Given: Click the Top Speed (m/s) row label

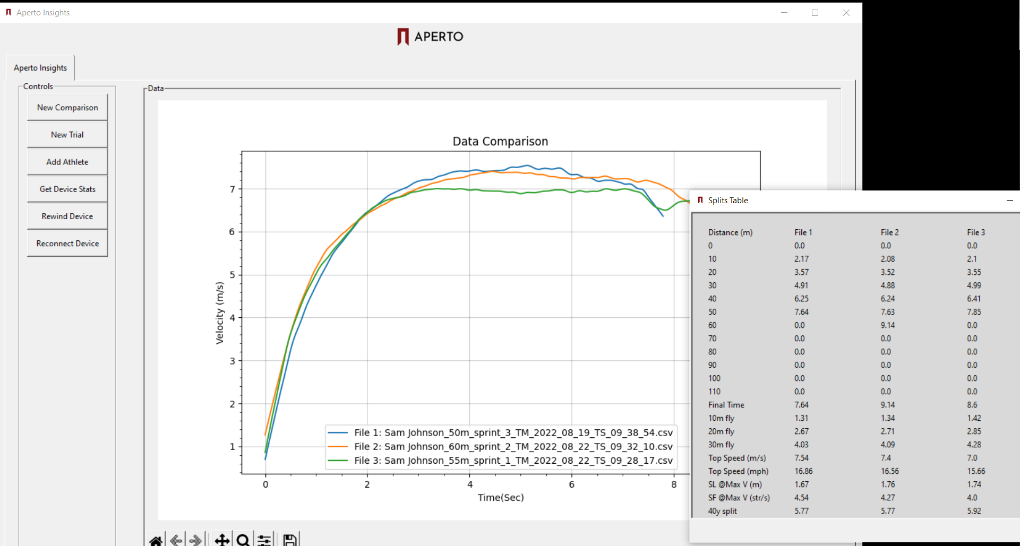Looking at the screenshot, I should [736, 458].
